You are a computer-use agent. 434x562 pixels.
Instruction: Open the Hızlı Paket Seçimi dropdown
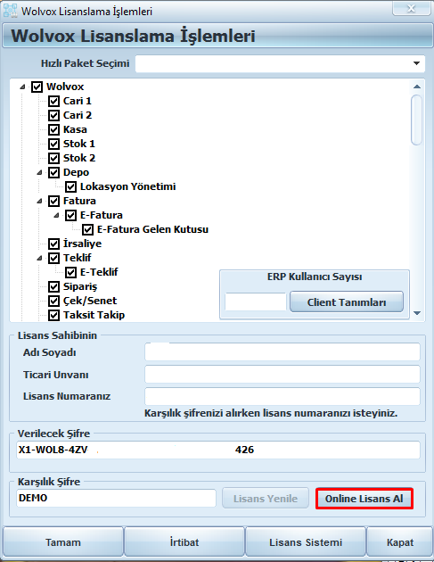tap(416, 63)
